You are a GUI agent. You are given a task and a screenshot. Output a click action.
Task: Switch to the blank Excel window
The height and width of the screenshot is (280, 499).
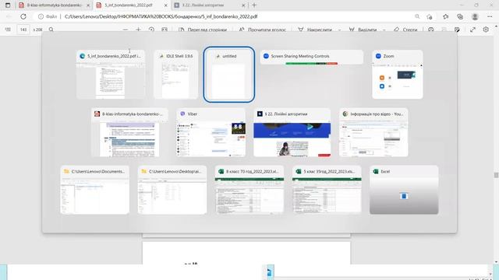coord(404,190)
